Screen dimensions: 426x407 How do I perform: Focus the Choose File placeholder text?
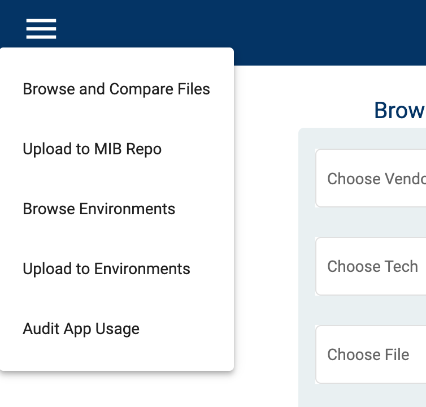pyautogui.click(x=368, y=355)
